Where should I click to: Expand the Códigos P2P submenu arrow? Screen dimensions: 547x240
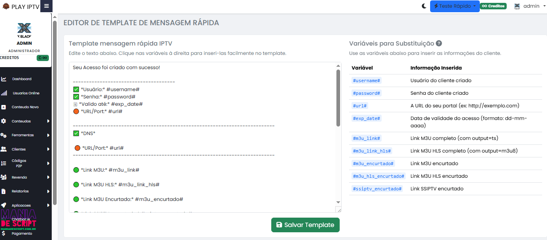[48, 163]
